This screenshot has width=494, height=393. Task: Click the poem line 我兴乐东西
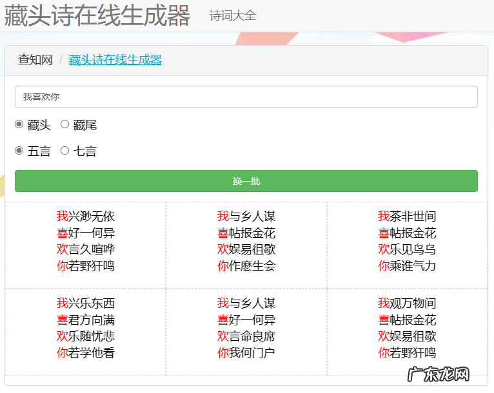click(x=85, y=303)
